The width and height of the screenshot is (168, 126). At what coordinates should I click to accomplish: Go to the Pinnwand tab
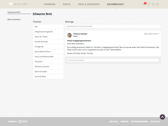[x=50, y=4]
